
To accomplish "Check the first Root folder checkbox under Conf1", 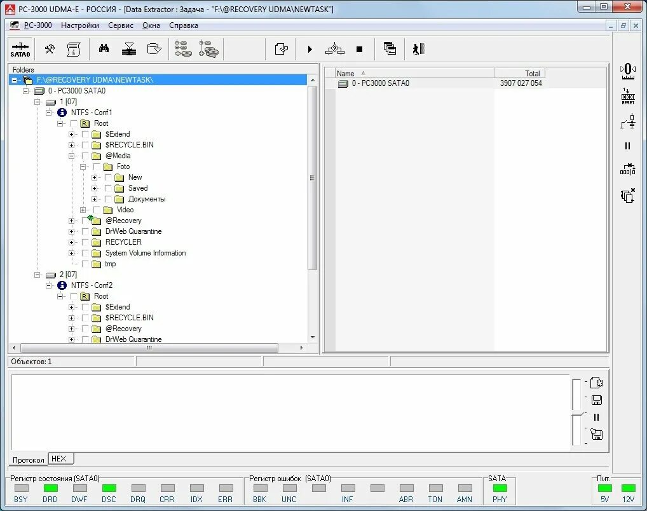I will coord(74,123).
